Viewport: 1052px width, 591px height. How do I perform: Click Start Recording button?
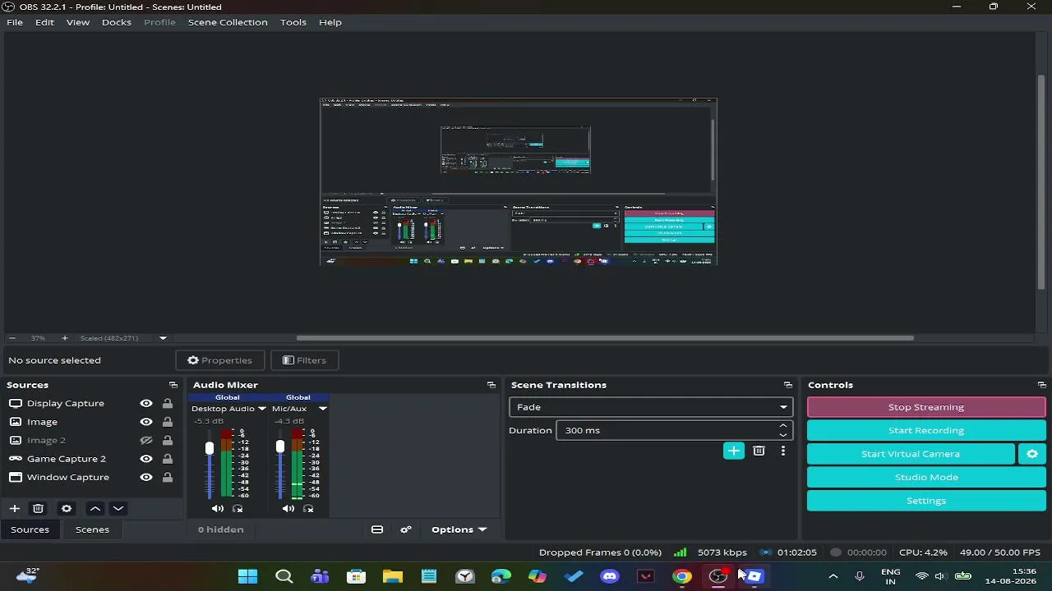926,430
